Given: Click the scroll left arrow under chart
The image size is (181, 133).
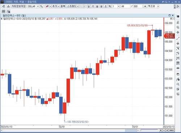Looking at the screenshot, I should [x=1, y=130].
